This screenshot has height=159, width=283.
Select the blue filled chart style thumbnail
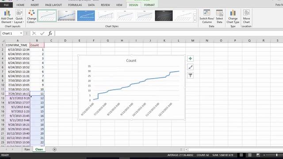pyautogui.click(x=86, y=16)
